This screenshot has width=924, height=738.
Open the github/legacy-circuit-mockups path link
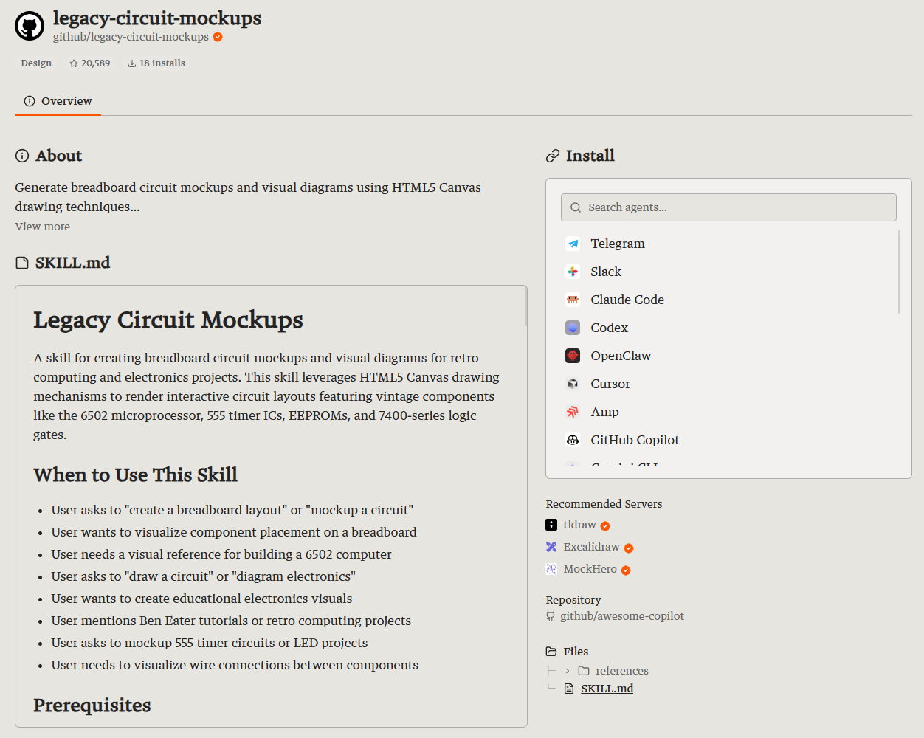[x=131, y=37]
